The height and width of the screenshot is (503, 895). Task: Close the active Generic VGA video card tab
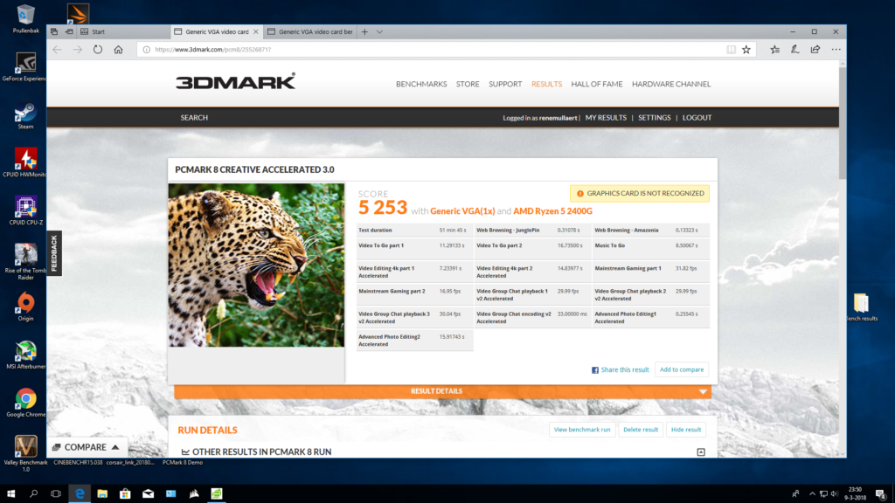(256, 32)
